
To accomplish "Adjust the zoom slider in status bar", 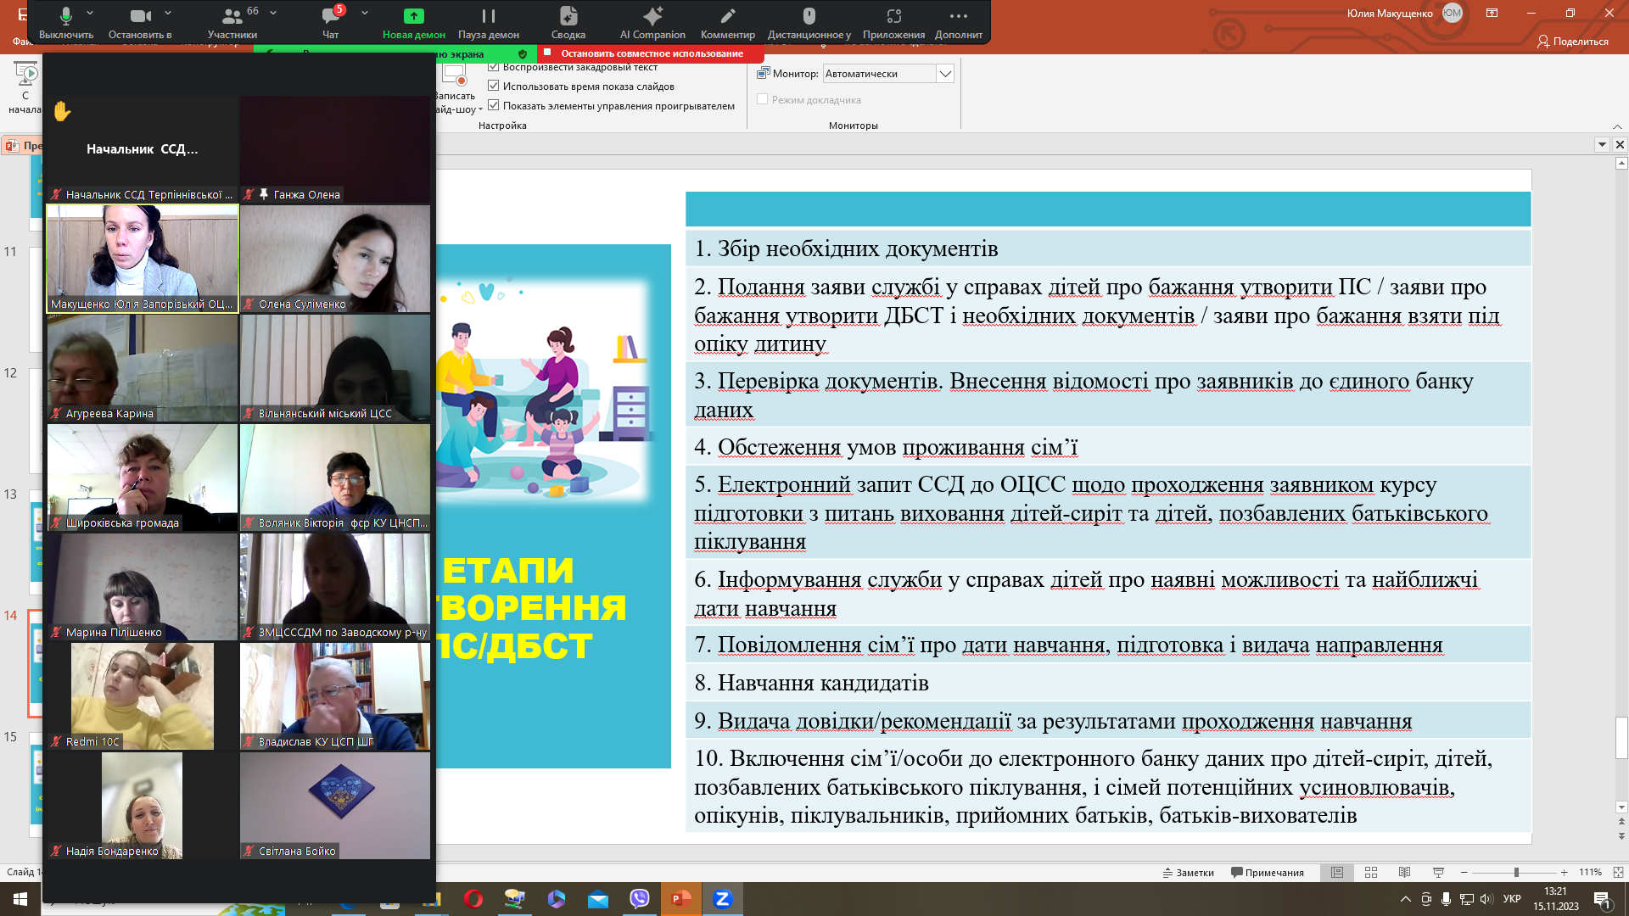I will (1515, 872).
